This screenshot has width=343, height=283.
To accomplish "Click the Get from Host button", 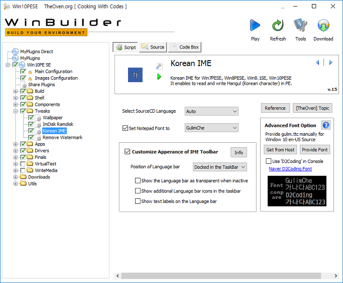I will pos(280,150).
